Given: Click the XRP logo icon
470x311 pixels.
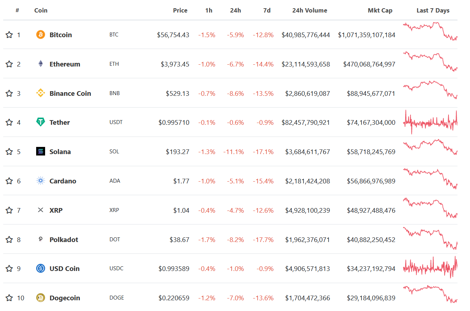Looking at the screenshot, I should point(41,210).
